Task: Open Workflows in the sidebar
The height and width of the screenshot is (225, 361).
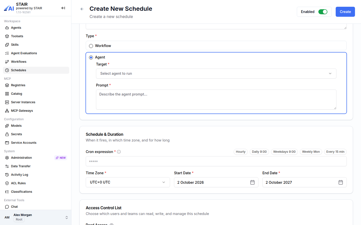Action: (x=36, y=62)
